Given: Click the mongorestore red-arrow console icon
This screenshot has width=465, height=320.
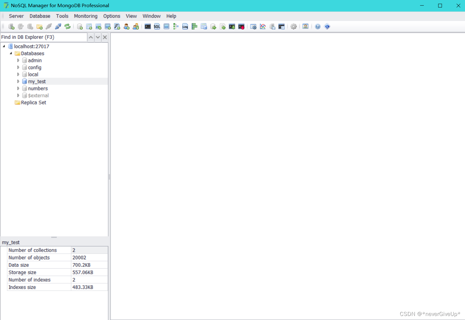Looking at the screenshot, I should (241, 26).
